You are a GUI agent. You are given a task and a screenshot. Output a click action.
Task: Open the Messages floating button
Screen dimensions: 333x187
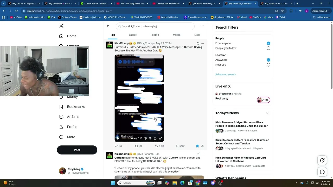322,172
